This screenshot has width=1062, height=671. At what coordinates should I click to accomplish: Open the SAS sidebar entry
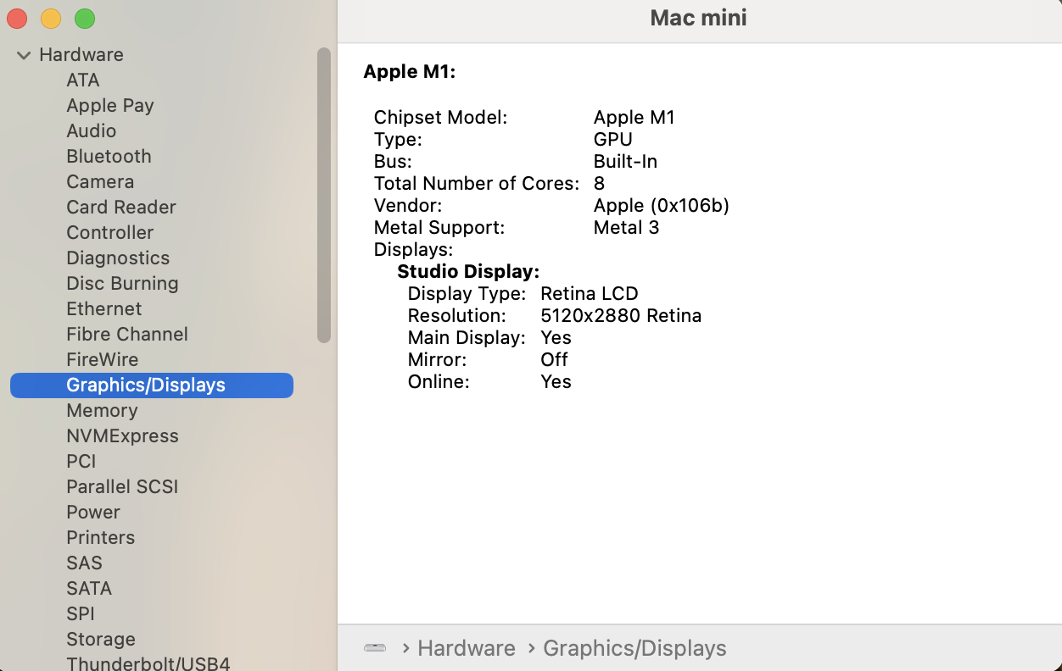(84, 563)
